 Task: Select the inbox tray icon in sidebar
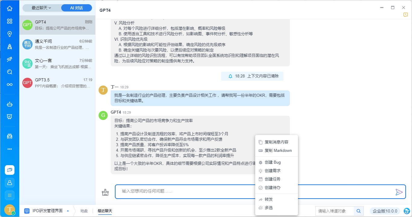pos(10,136)
